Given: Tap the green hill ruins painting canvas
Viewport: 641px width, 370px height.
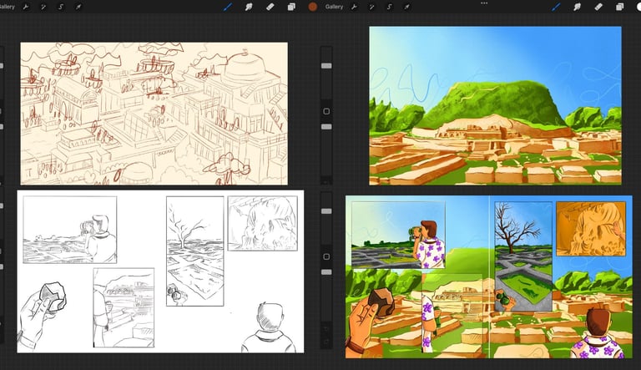Looking at the screenshot, I should [495, 105].
